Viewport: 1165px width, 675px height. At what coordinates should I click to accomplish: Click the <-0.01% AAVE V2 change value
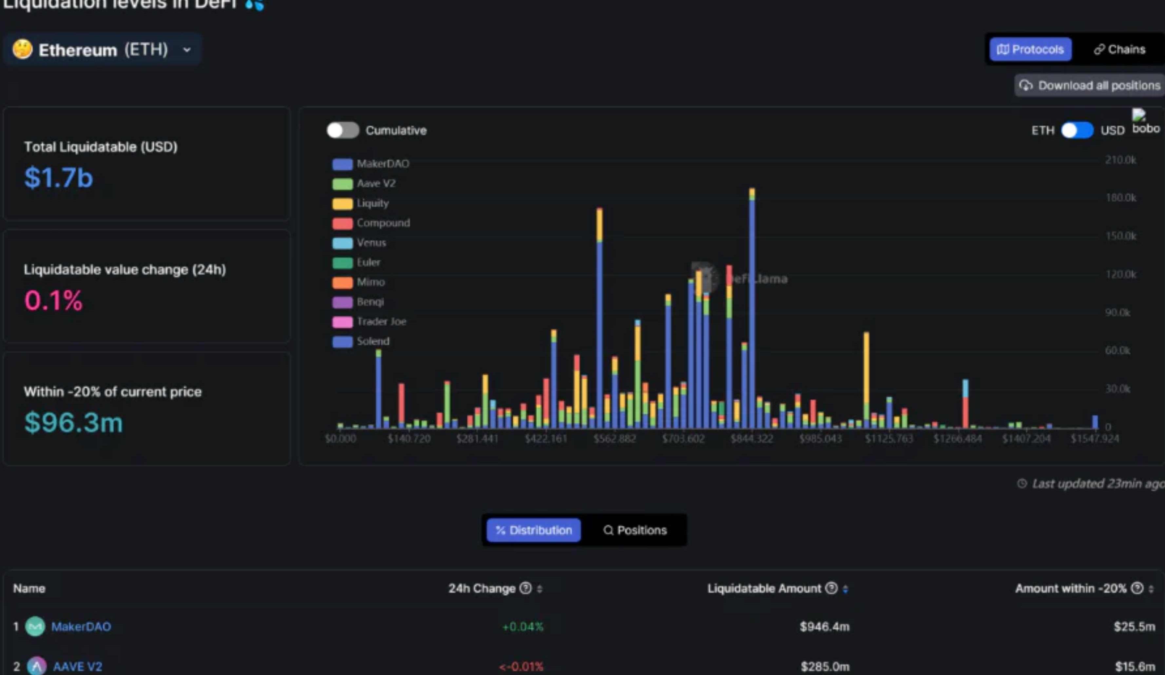(x=521, y=666)
